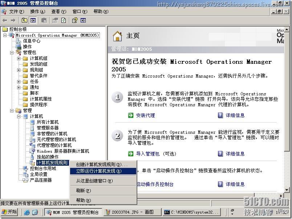The image size is (292, 219).
Task: Choose 刷新(F) from the context menu
Action: 103,191
